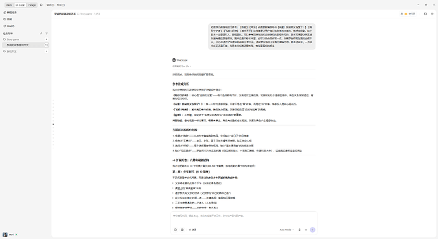Click the open-in-folder button in header
Viewport: 438px width, 239px height.
[408, 14]
